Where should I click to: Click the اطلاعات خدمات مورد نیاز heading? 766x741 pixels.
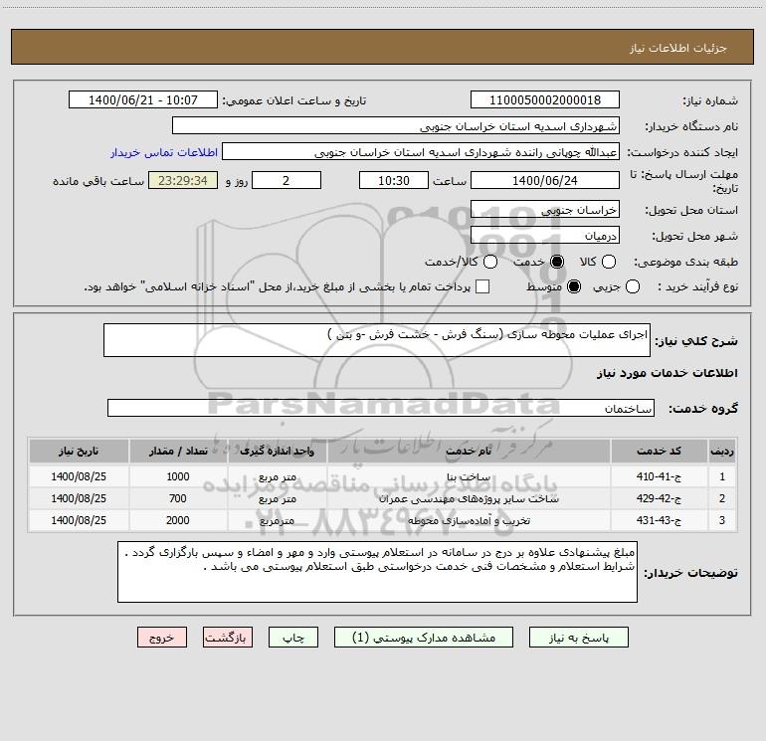[667, 373]
